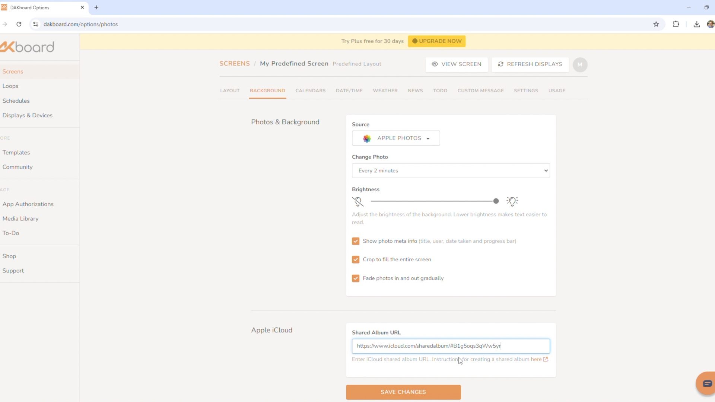Click the dim brightness bulb icon

(357, 201)
